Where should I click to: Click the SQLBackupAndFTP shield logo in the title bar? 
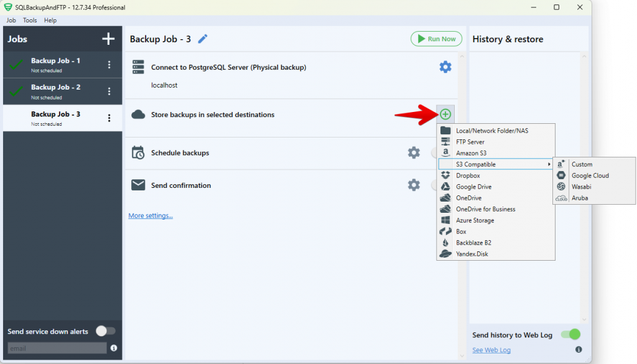tap(7, 7)
